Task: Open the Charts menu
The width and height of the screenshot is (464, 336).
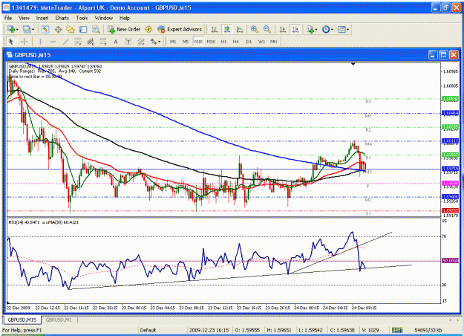Action: point(62,18)
